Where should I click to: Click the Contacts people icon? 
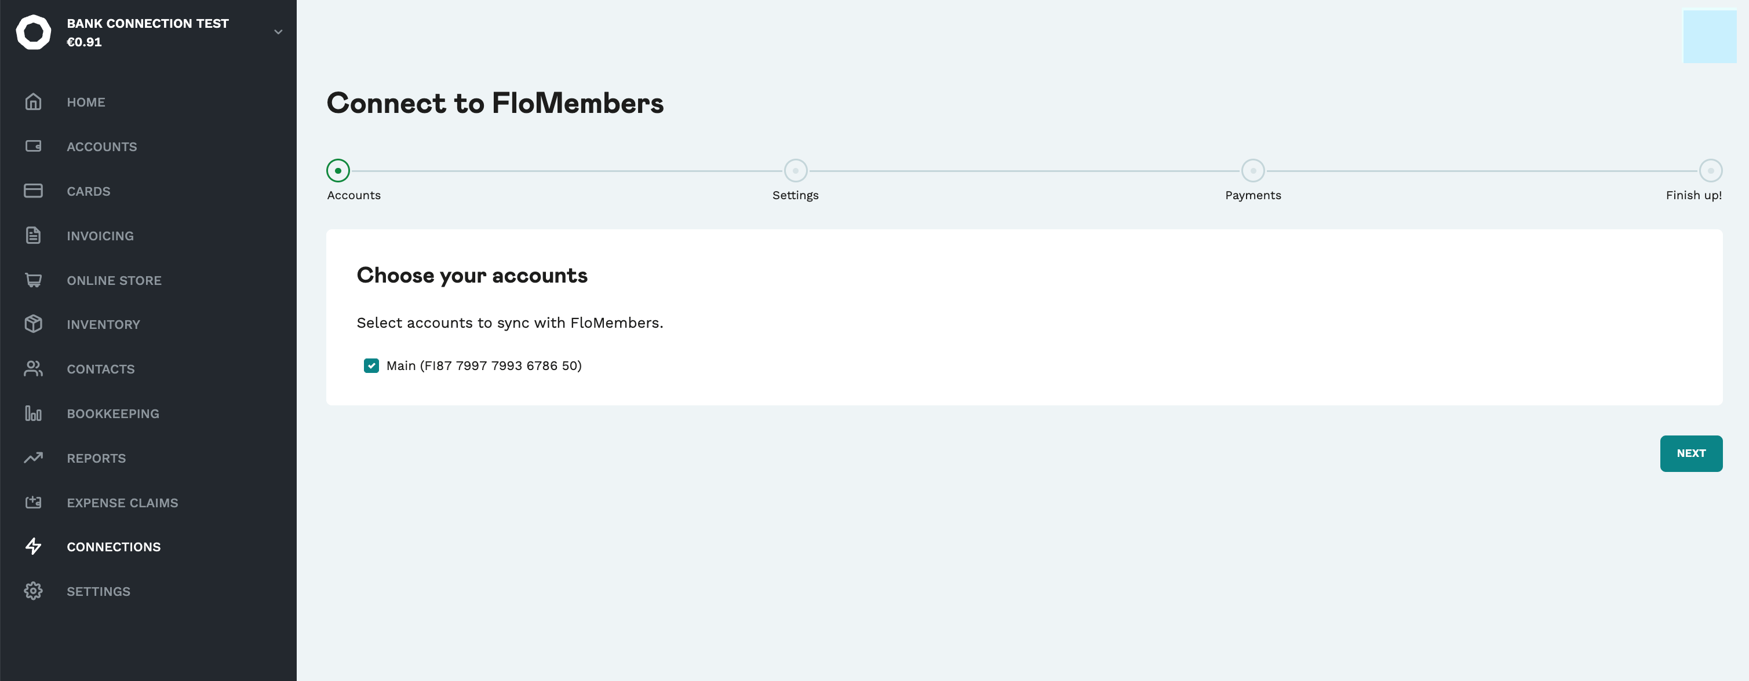[33, 369]
